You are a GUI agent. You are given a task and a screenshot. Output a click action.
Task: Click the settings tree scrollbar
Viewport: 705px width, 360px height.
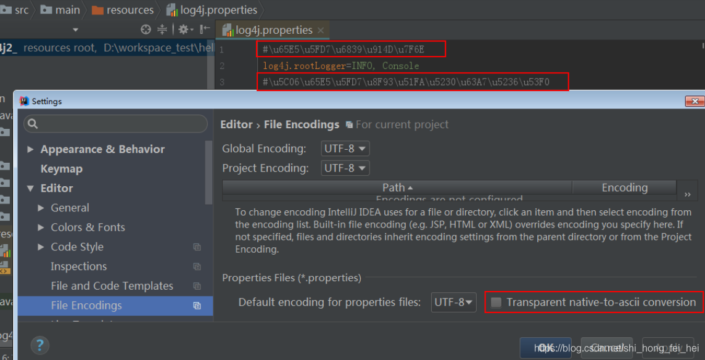[x=208, y=173]
